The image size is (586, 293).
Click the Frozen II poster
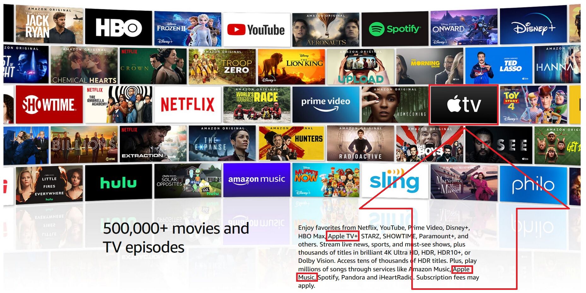[x=188, y=29]
